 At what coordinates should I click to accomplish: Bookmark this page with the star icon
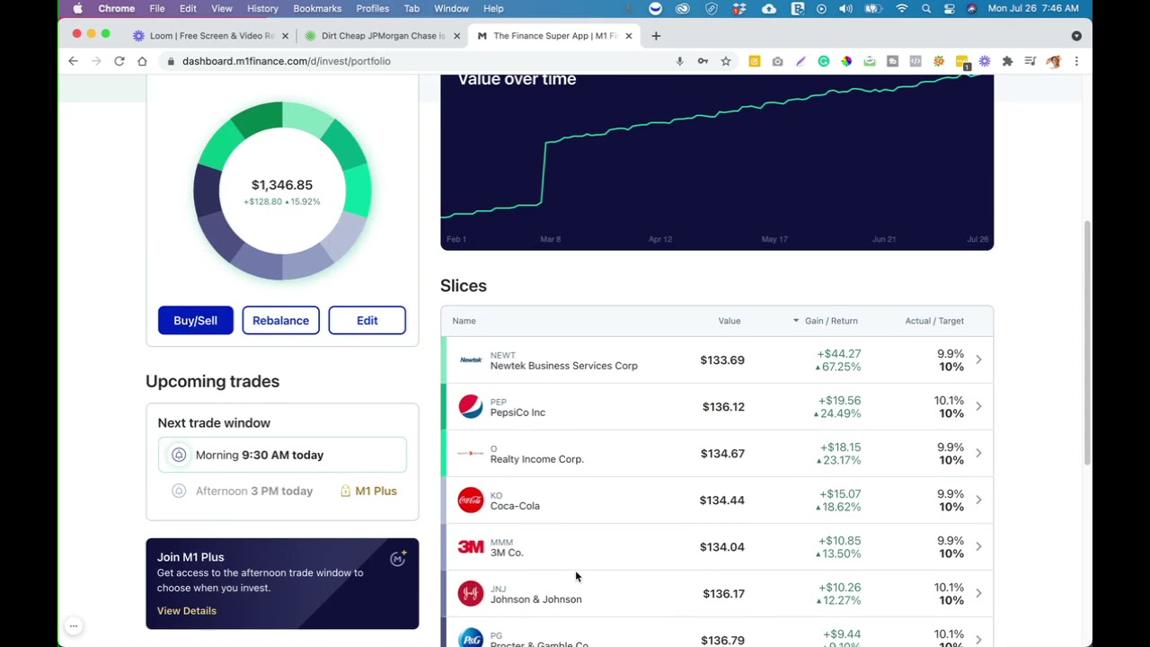(x=726, y=61)
